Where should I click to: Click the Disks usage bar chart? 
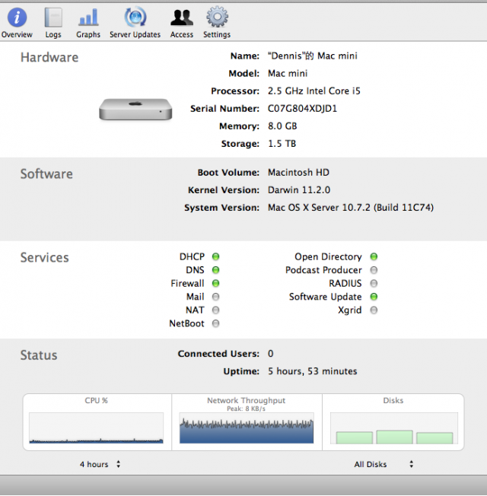coord(394,428)
